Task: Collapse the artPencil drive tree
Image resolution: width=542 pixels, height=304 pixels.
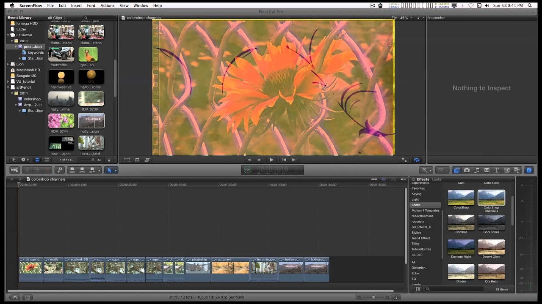Action: coord(8,87)
